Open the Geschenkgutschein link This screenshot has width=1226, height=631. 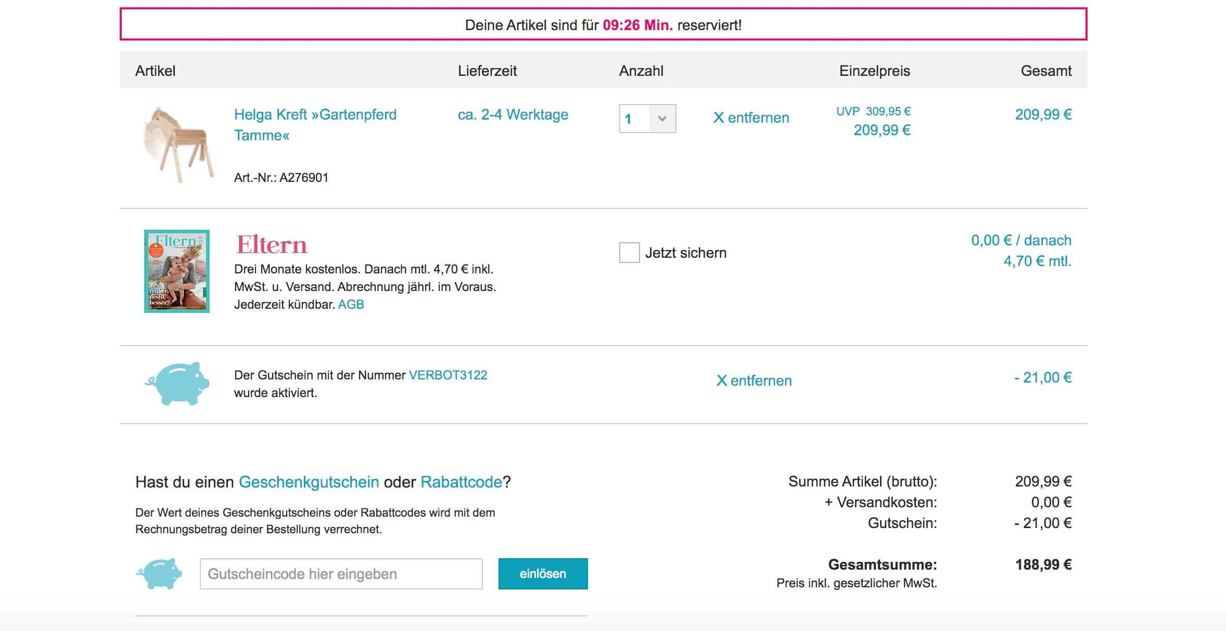point(309,482)
